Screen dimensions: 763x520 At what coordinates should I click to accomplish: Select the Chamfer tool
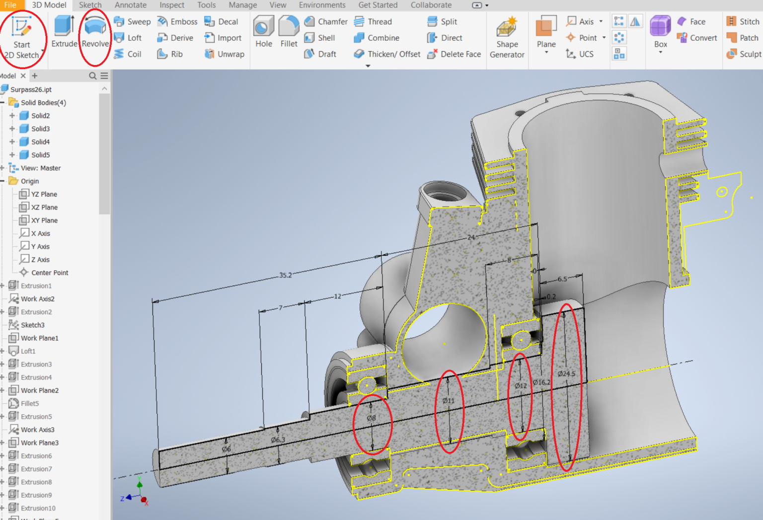(325, 21)
